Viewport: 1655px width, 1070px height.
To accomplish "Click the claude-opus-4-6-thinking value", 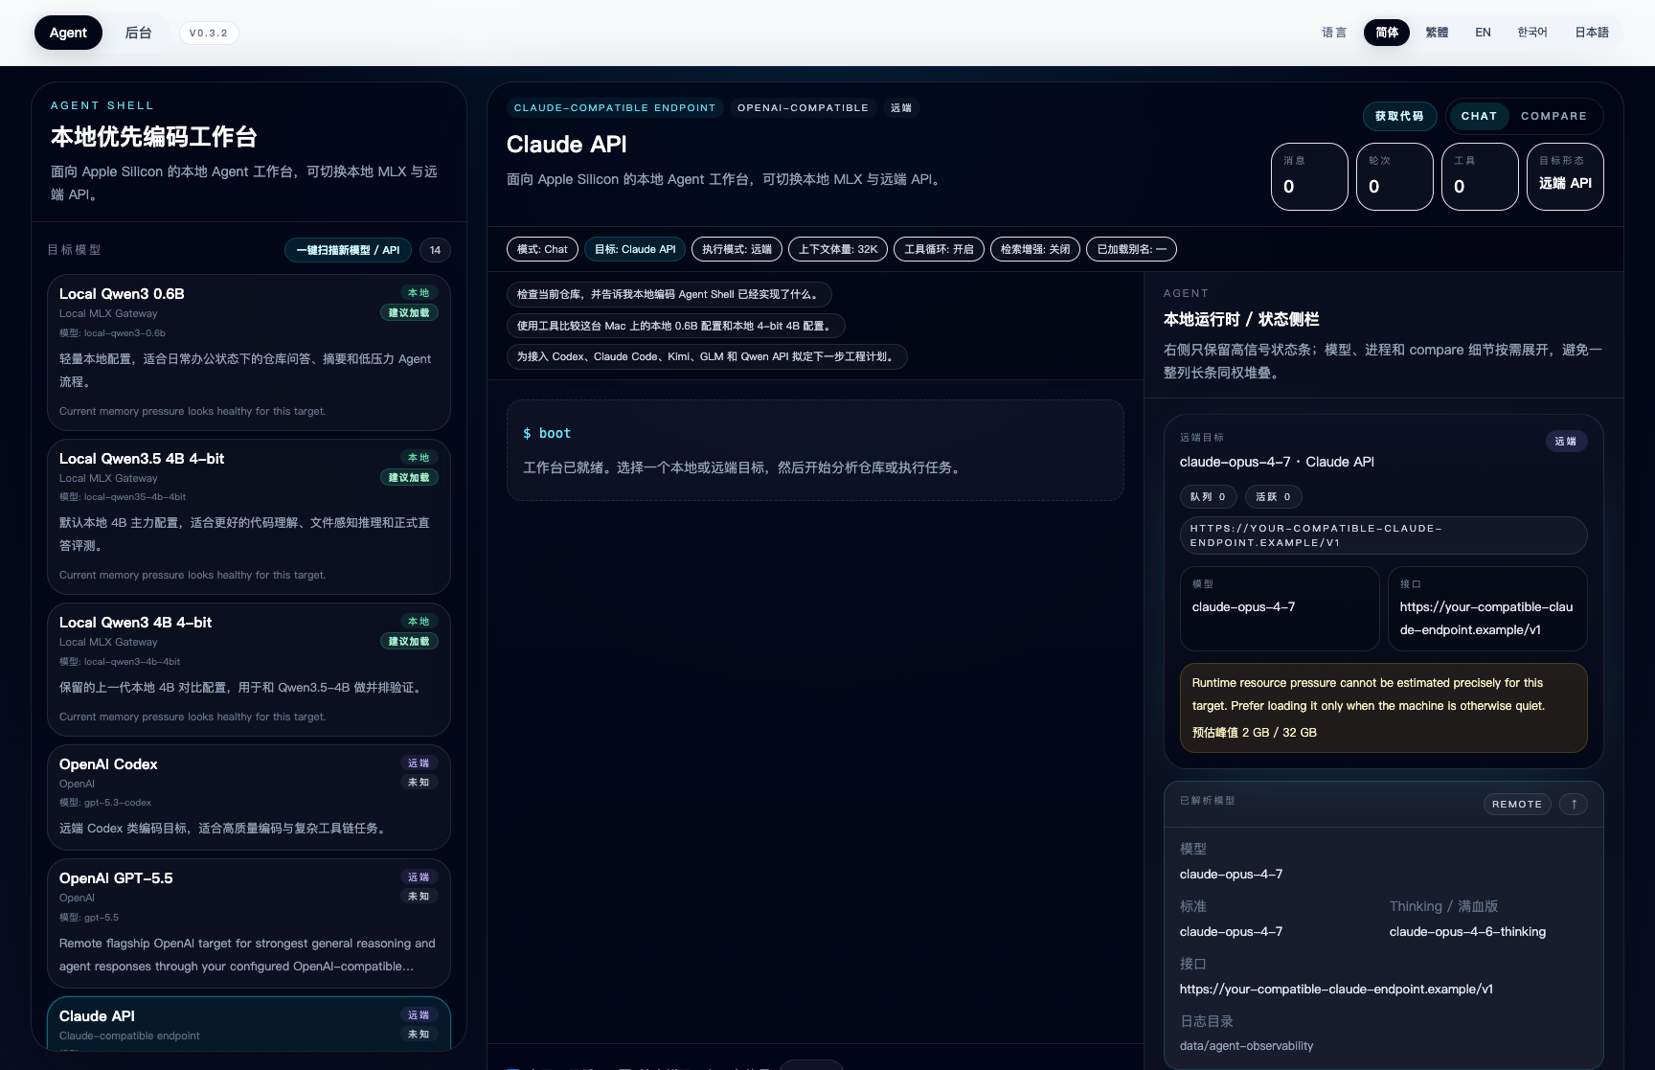I will pyautogui.click(x=1467, y=932).
